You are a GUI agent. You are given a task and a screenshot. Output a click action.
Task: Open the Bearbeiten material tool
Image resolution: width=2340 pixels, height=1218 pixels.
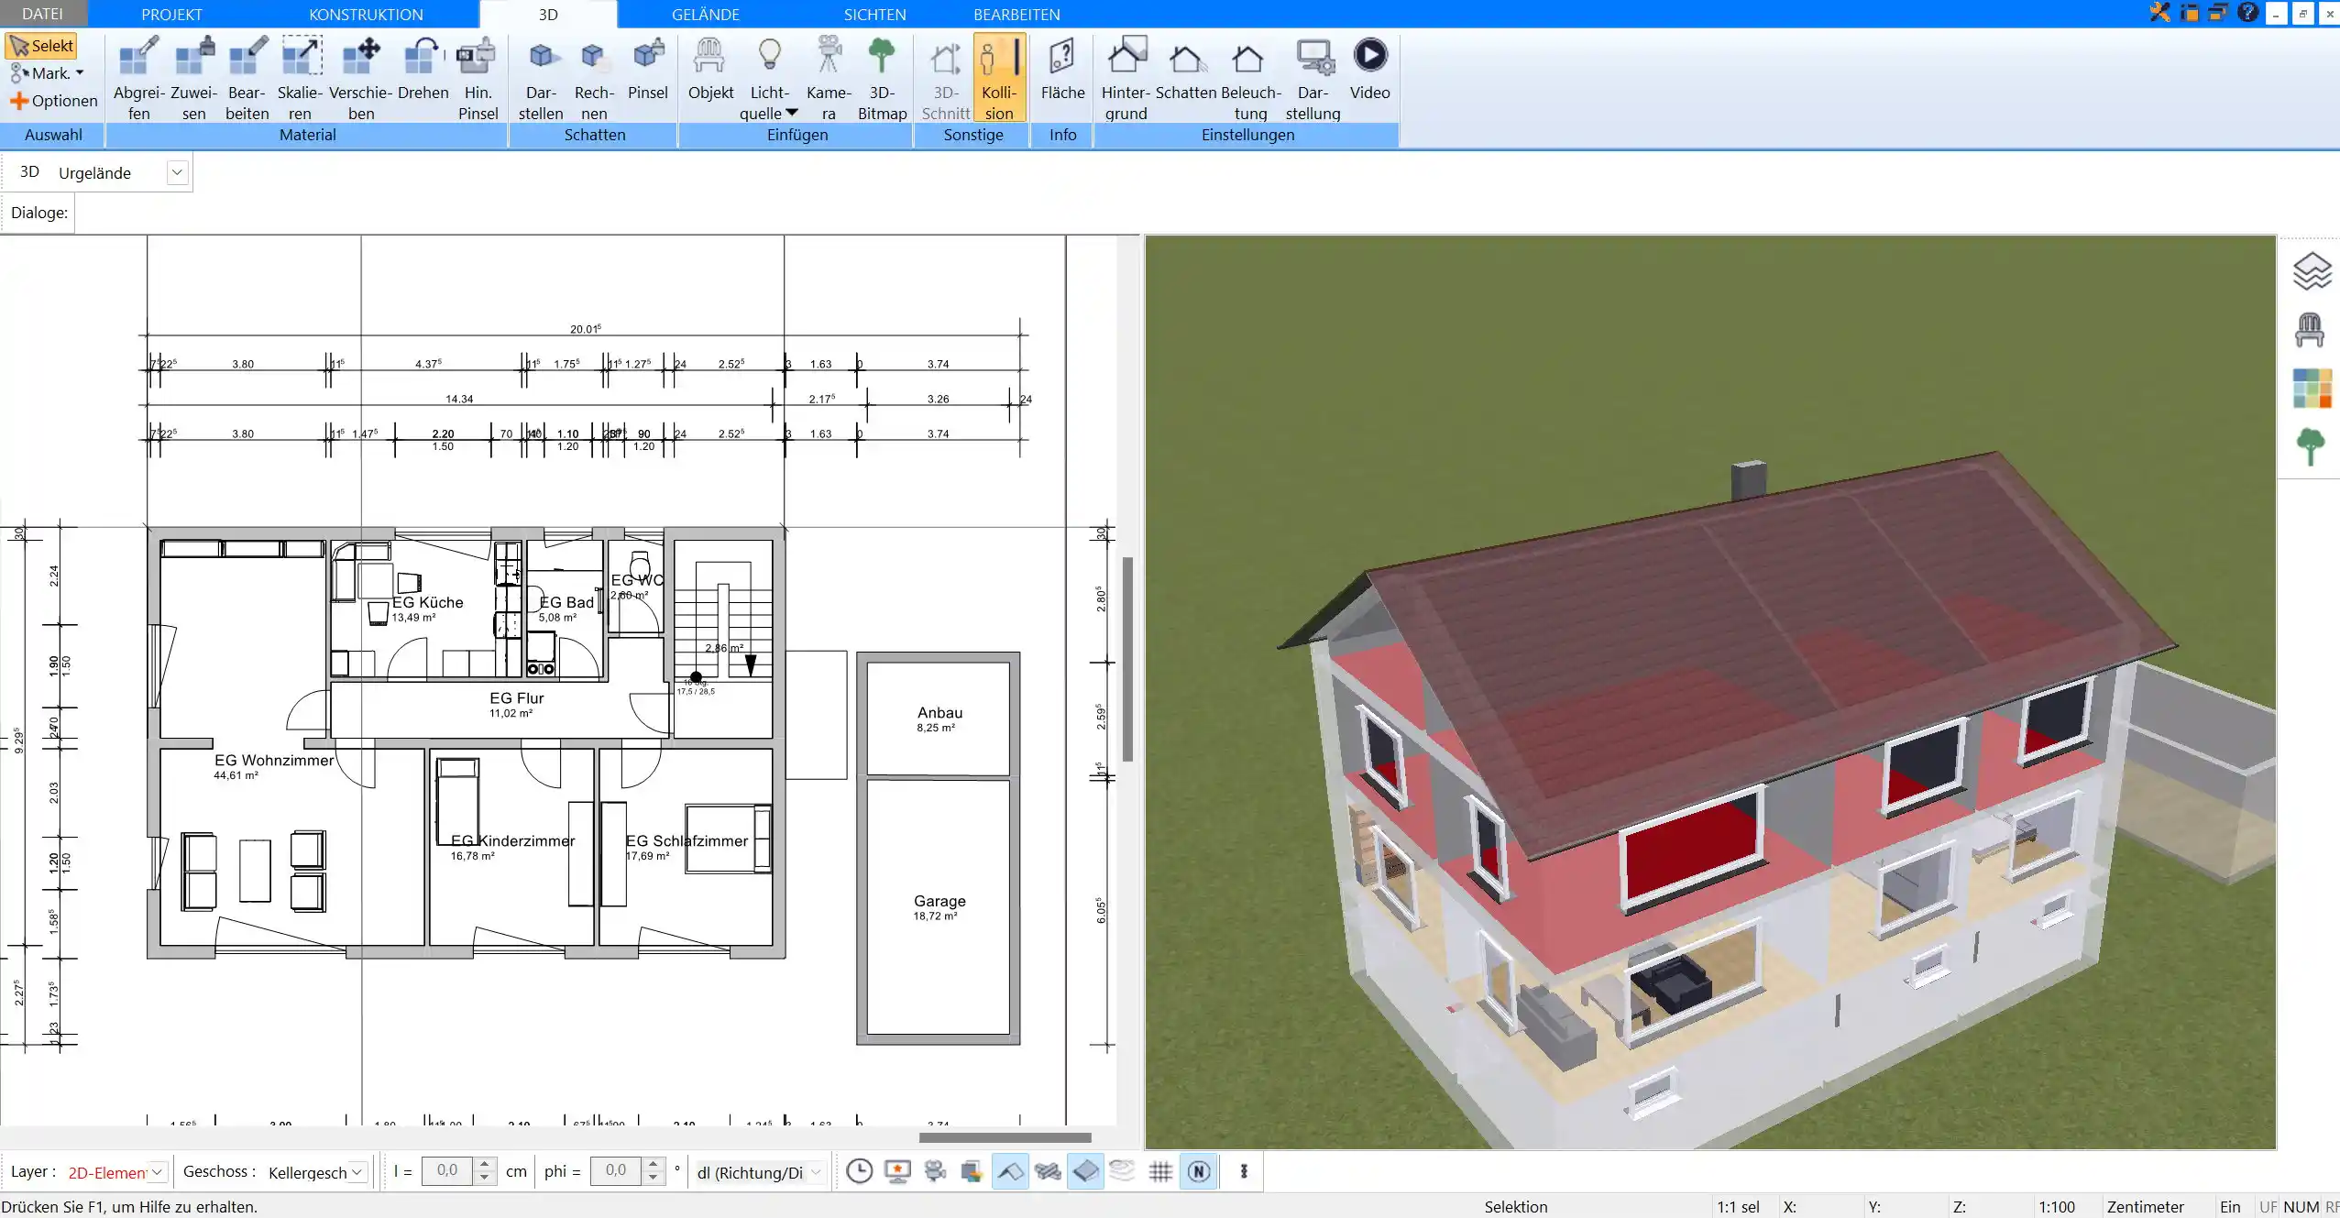pos(247,78)
